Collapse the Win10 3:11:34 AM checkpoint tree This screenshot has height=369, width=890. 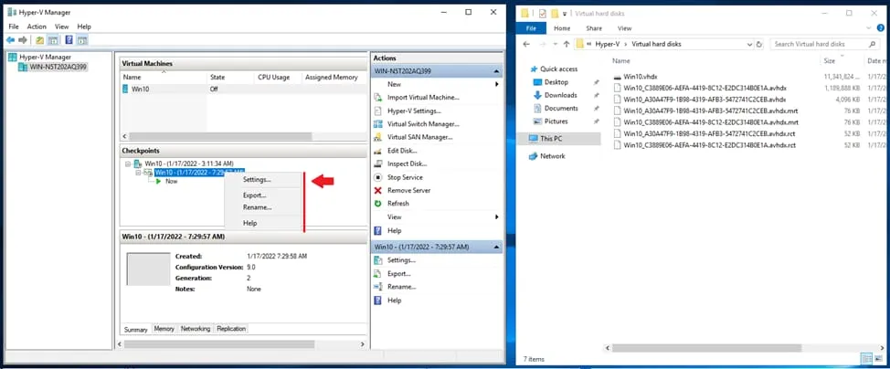click(x=129, y=163)
